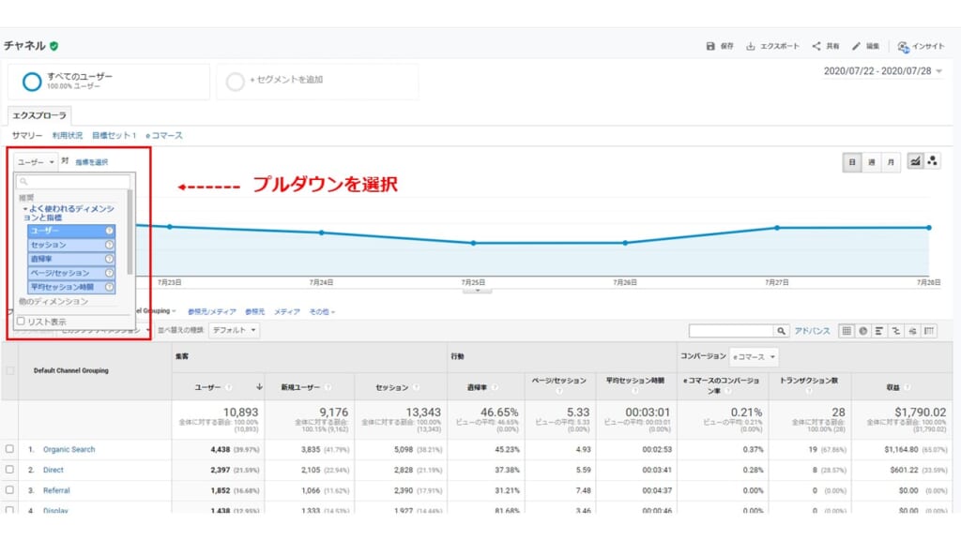Click the 保存 save icon

710,46
